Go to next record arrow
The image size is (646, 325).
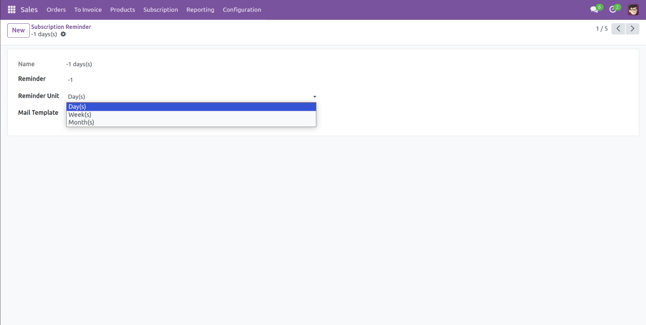pos(632,28)
